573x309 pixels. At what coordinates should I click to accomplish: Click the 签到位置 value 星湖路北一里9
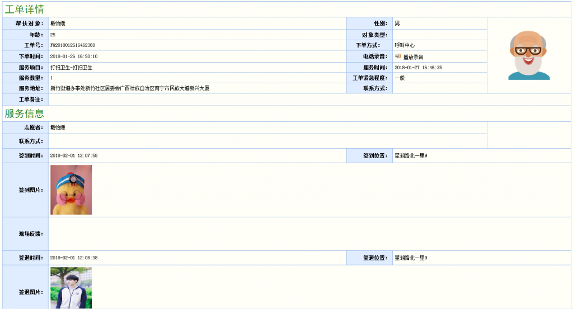(x=411, y=156)
